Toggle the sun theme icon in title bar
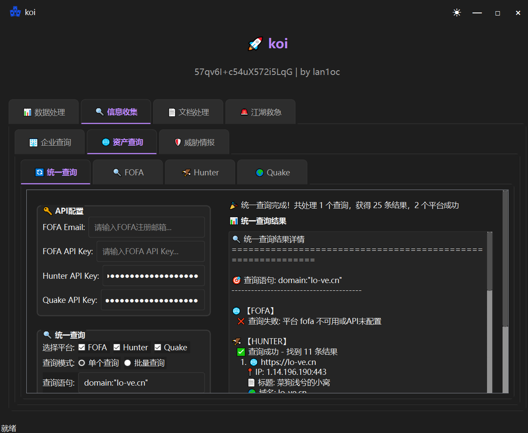The height and width of the screenshot is (433, 528). [457, 13]
